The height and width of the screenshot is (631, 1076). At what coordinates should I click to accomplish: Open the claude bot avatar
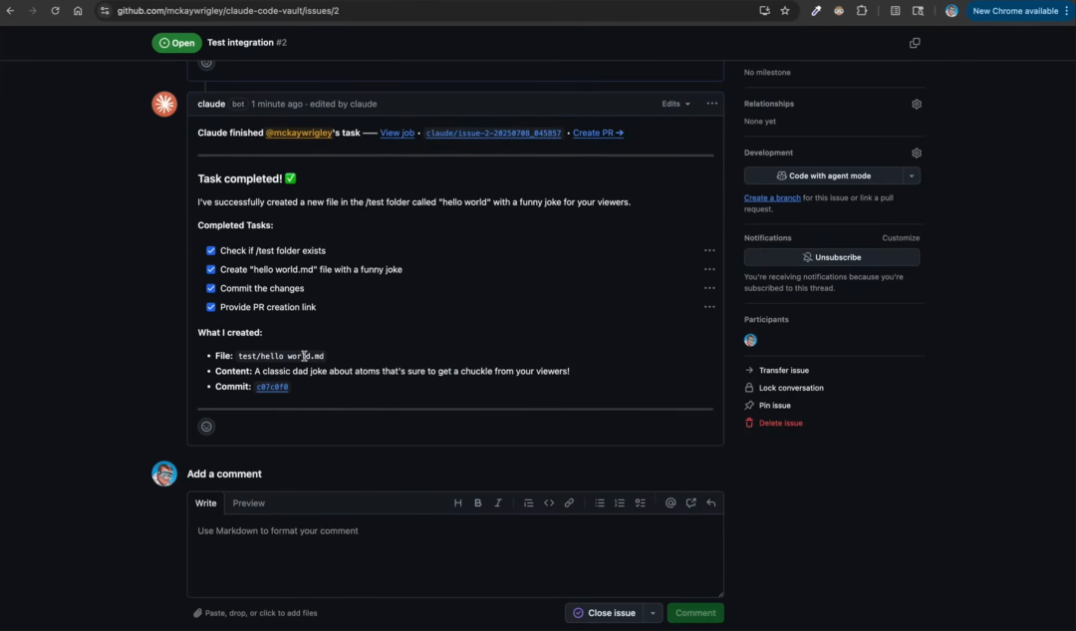[164, 105]
